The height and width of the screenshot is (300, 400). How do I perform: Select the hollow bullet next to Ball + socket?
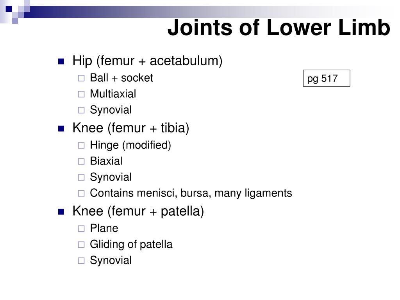click(81, 78)
